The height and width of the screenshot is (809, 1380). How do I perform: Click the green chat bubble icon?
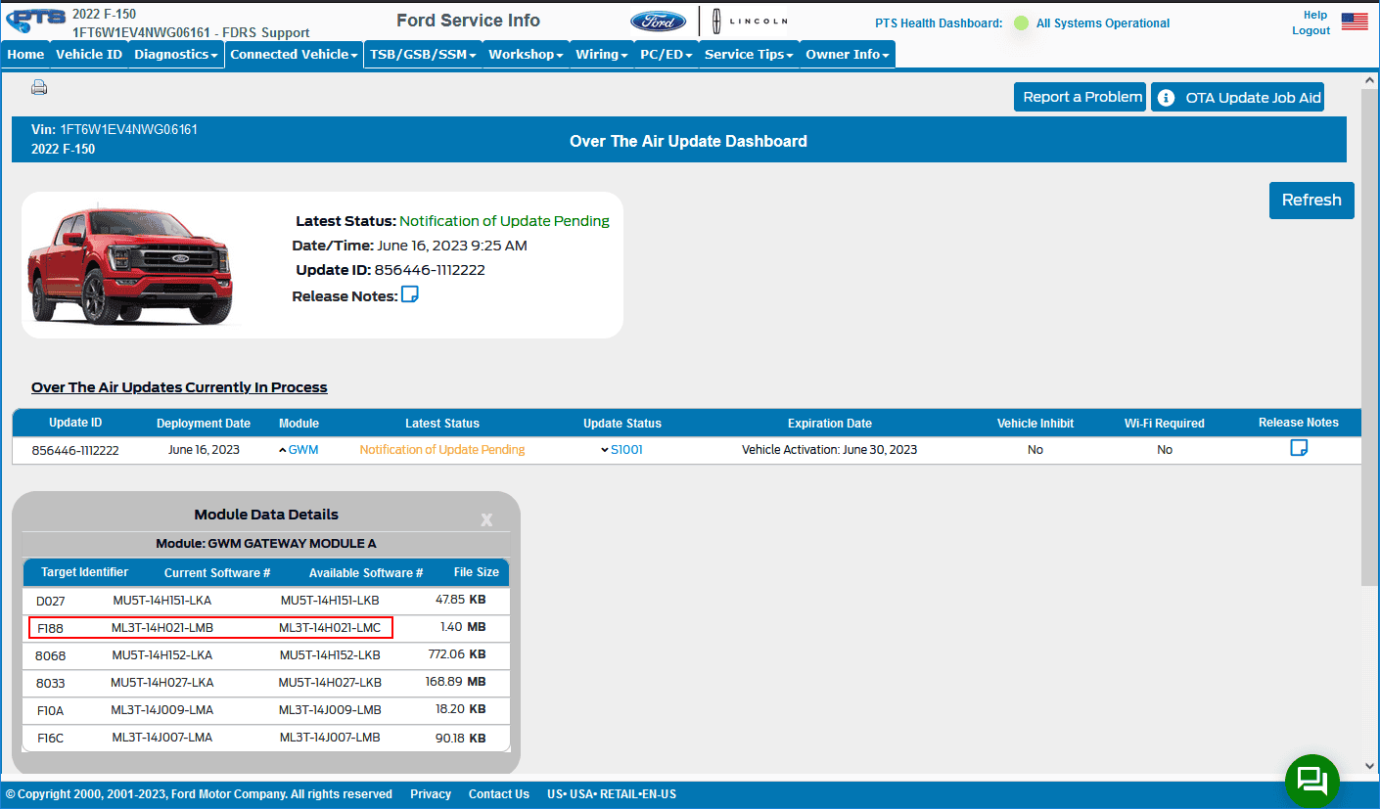tap(1311, 781)
